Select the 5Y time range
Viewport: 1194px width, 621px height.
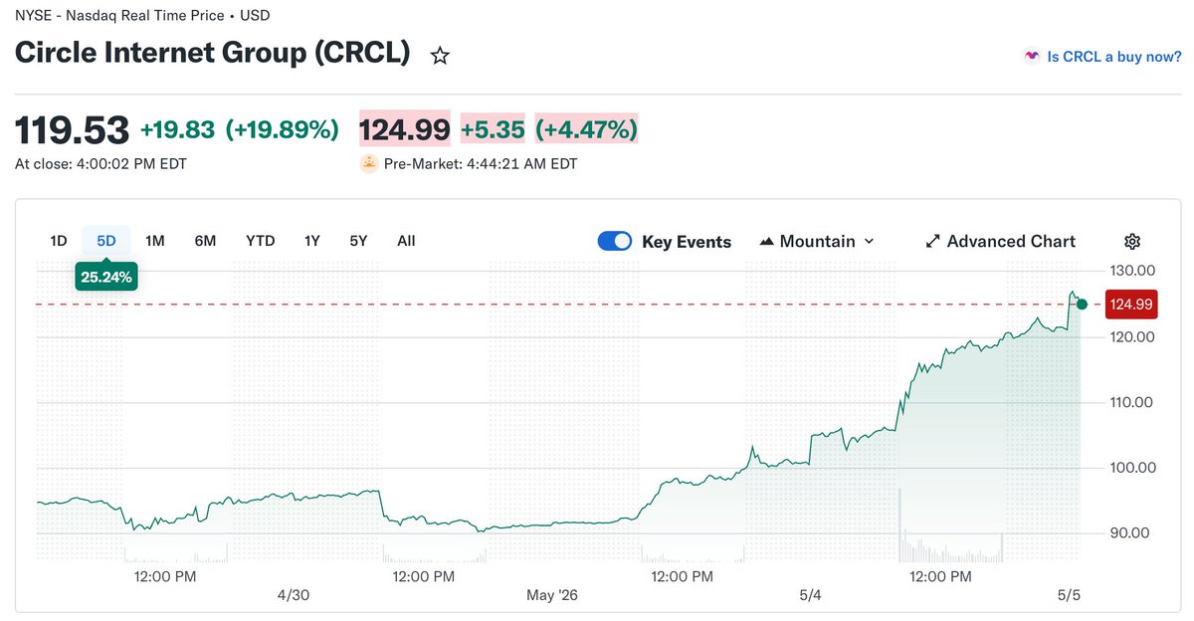click(x=358, y=241)
